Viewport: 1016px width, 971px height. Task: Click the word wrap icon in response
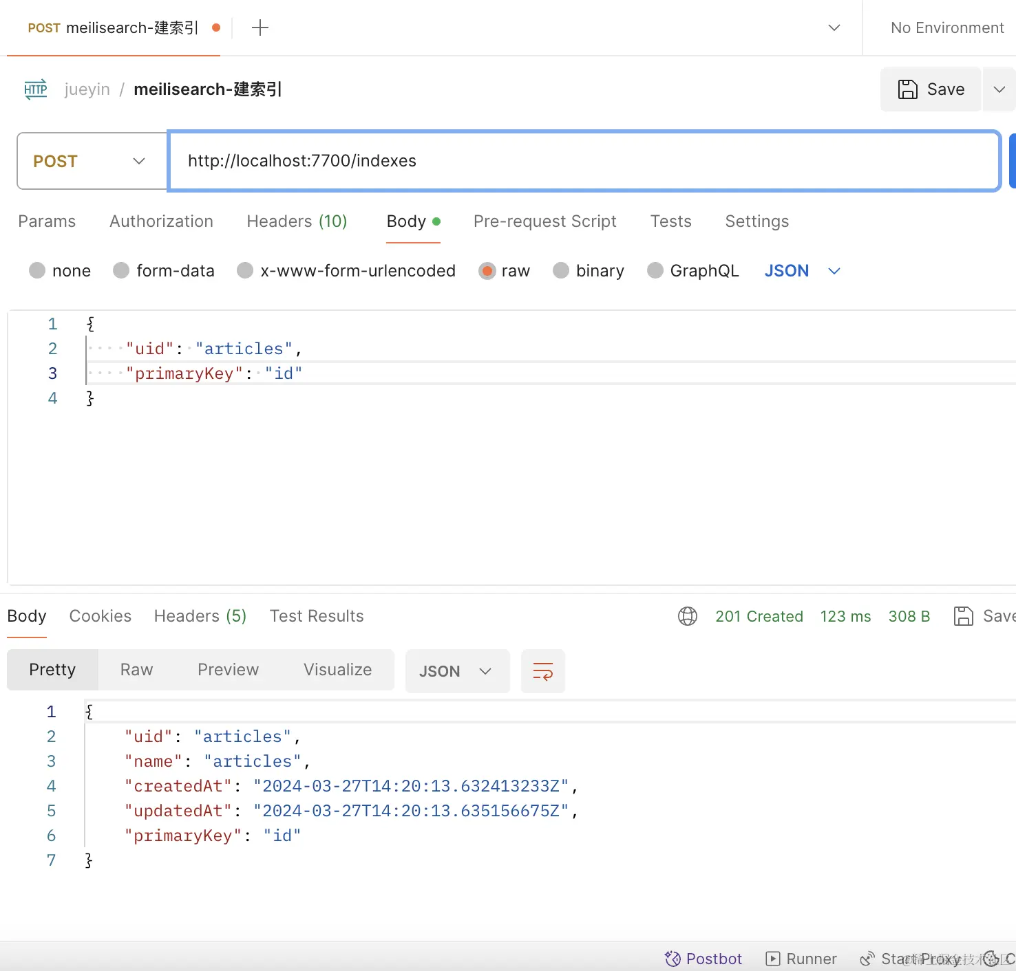click(543, 671)
